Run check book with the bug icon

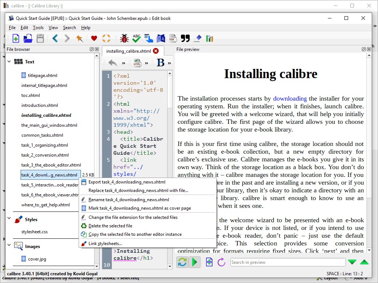124,38
